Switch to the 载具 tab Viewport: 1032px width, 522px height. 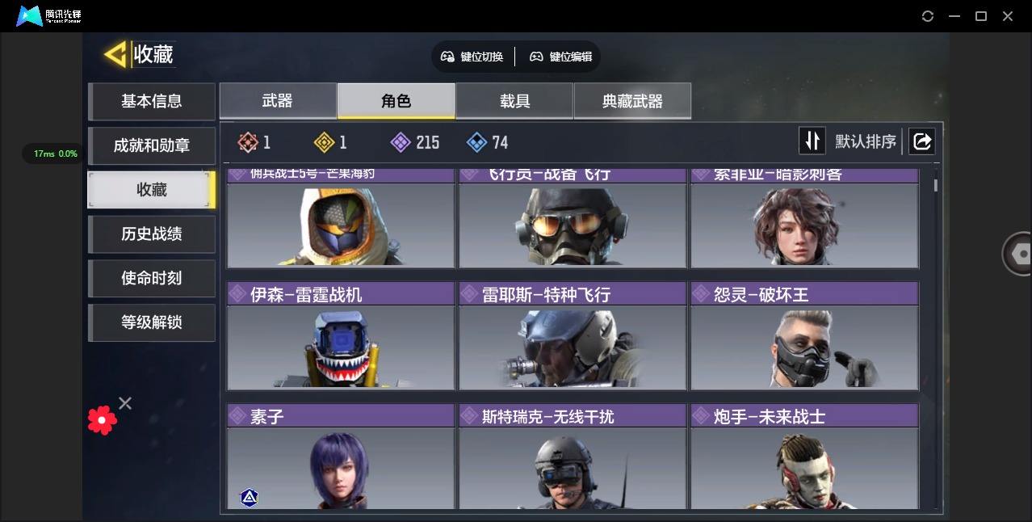pos(514,101)
